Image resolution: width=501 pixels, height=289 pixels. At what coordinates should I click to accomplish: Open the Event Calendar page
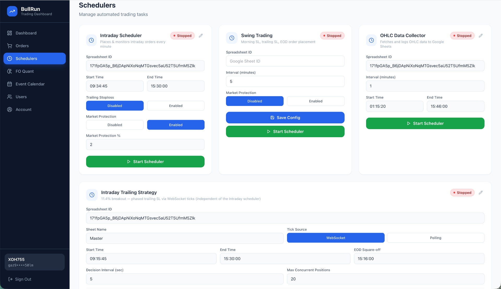click(34, 84)
